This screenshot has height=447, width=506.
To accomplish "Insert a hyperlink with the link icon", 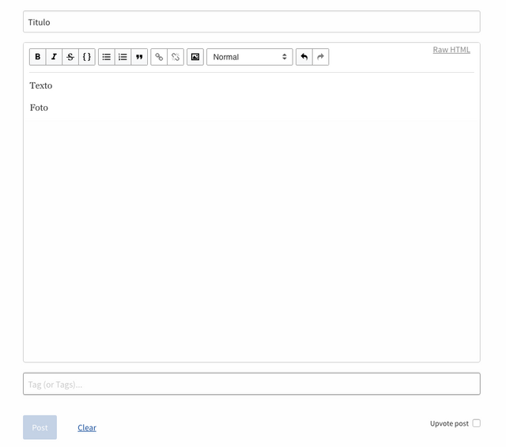I will (159, 57).
